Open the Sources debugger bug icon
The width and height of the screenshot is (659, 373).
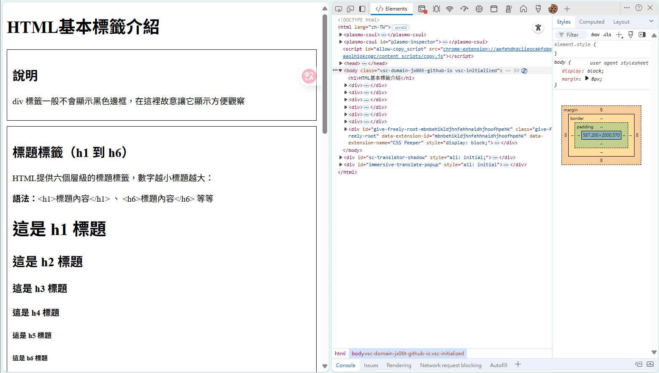coord(437,9)
